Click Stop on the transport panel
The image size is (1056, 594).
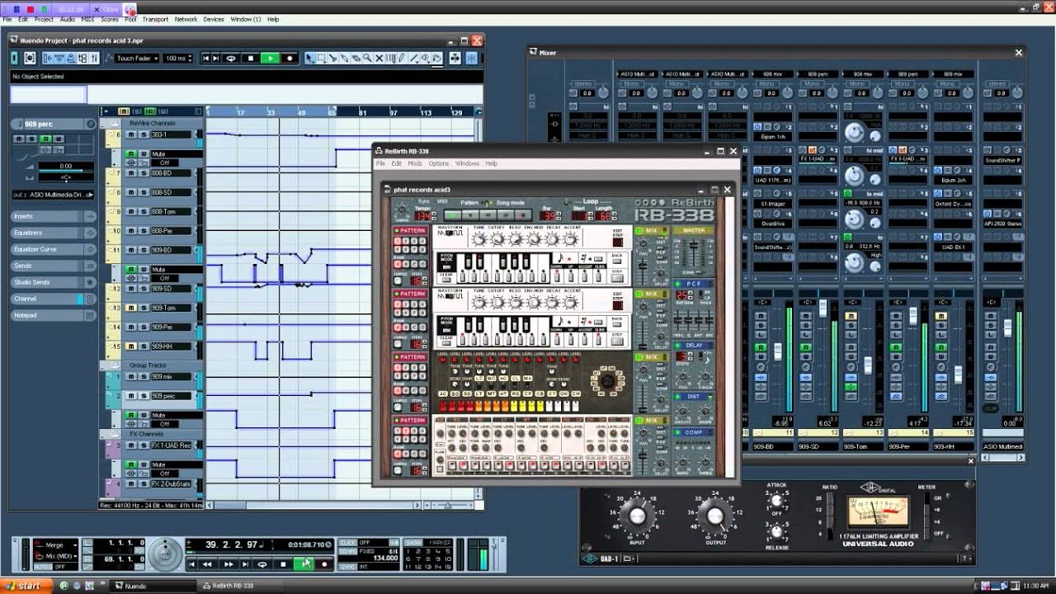[x=283, y=564]
